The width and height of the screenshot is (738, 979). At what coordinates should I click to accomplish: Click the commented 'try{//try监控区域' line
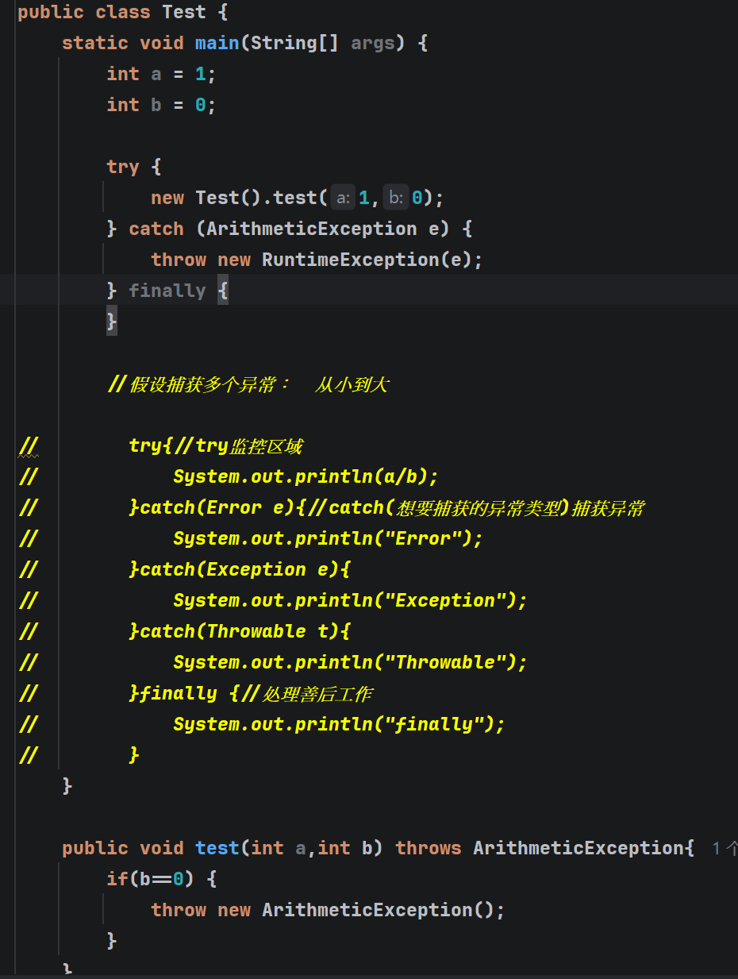pyautogui.click(x=215, y=445)
